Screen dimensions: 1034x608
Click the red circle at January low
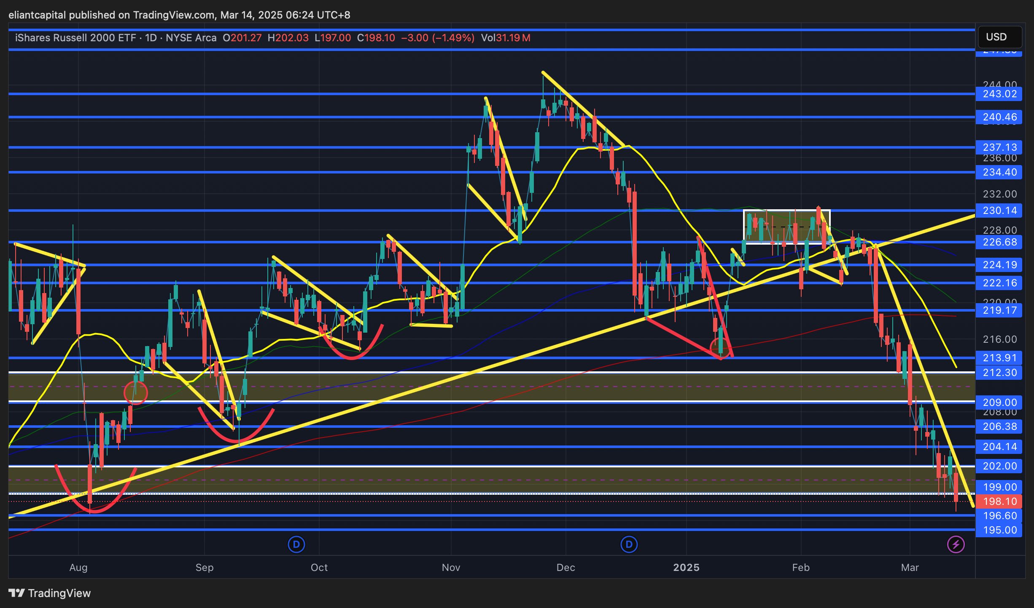point(720,348)
